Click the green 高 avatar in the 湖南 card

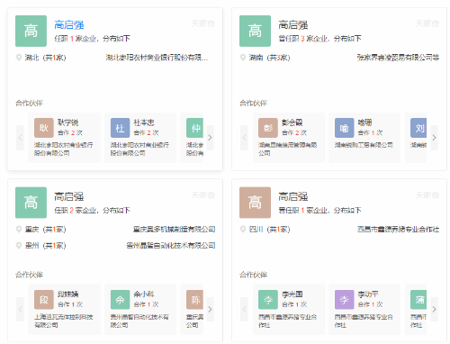[255, 31]
